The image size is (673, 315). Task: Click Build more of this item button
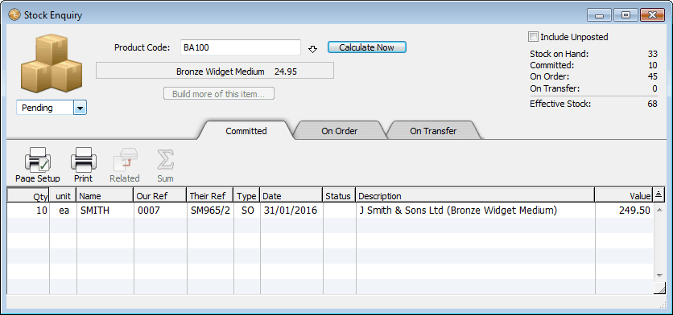219,93
